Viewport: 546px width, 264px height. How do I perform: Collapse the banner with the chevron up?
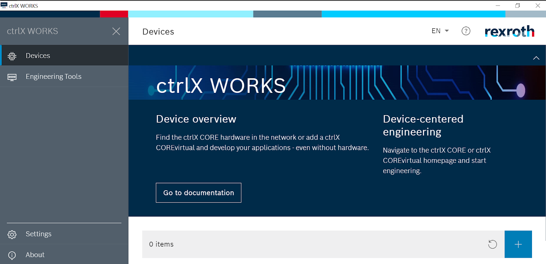[536, 58]
